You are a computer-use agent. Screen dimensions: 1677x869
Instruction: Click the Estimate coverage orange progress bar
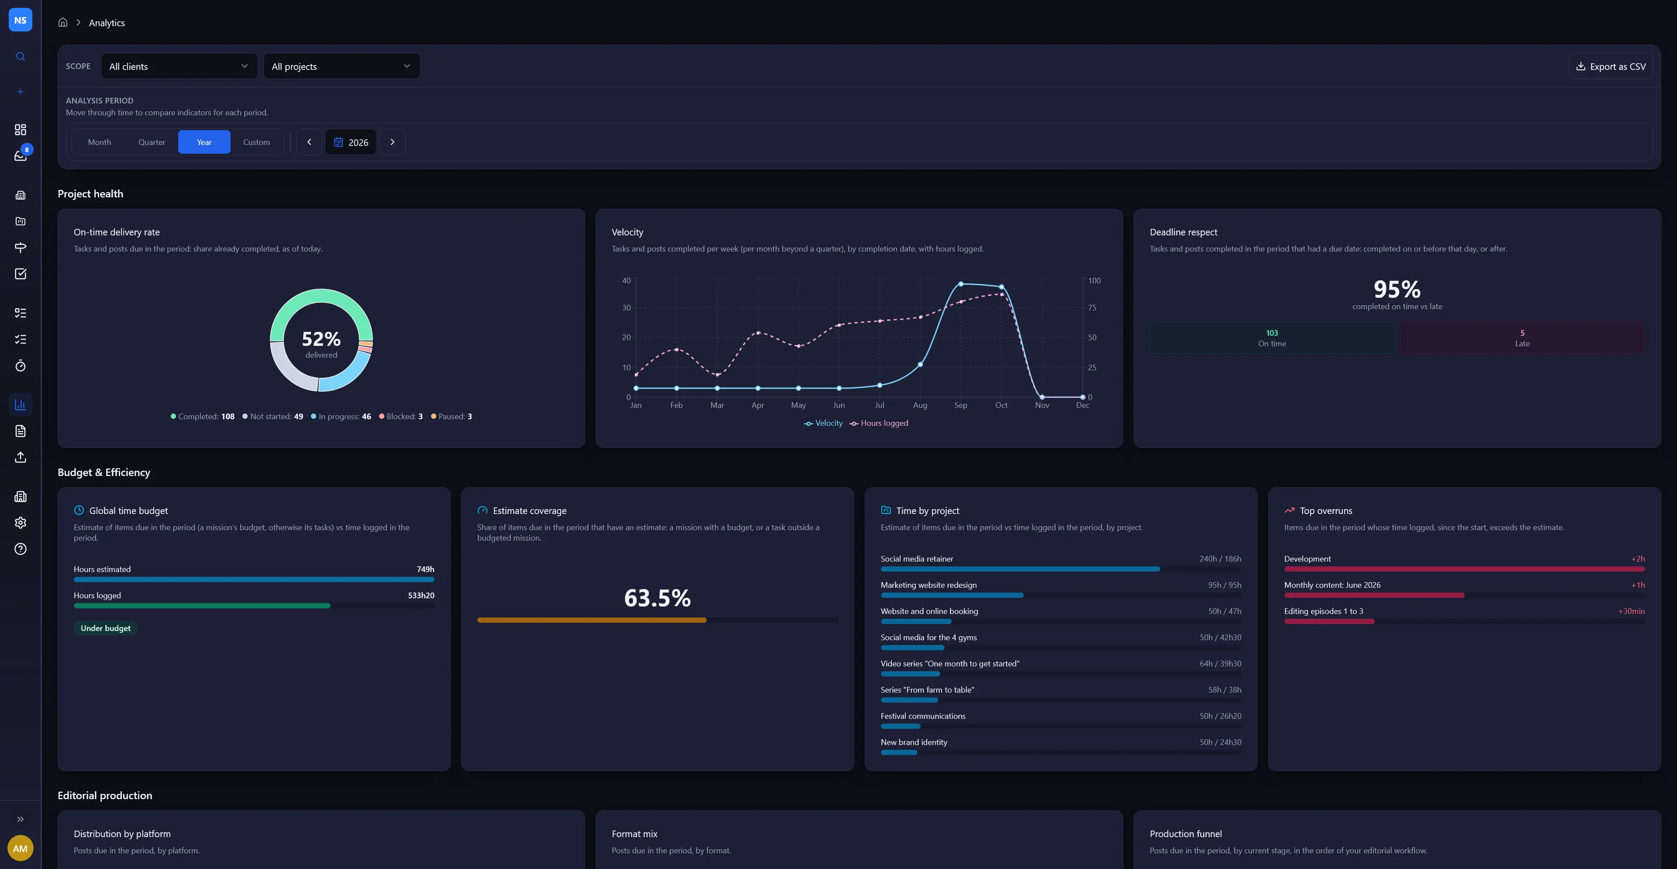click(592, 621)
